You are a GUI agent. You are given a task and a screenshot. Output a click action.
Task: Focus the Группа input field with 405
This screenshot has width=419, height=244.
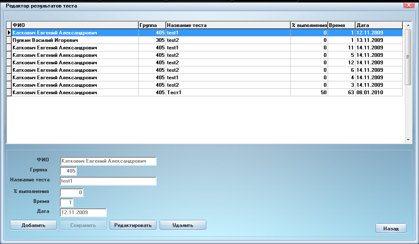(69, 171)
